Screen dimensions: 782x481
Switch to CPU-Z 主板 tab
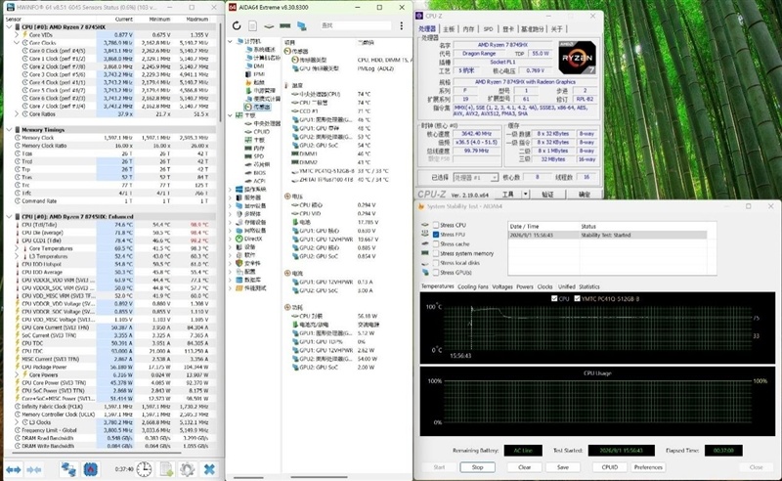tap(449, 29)
